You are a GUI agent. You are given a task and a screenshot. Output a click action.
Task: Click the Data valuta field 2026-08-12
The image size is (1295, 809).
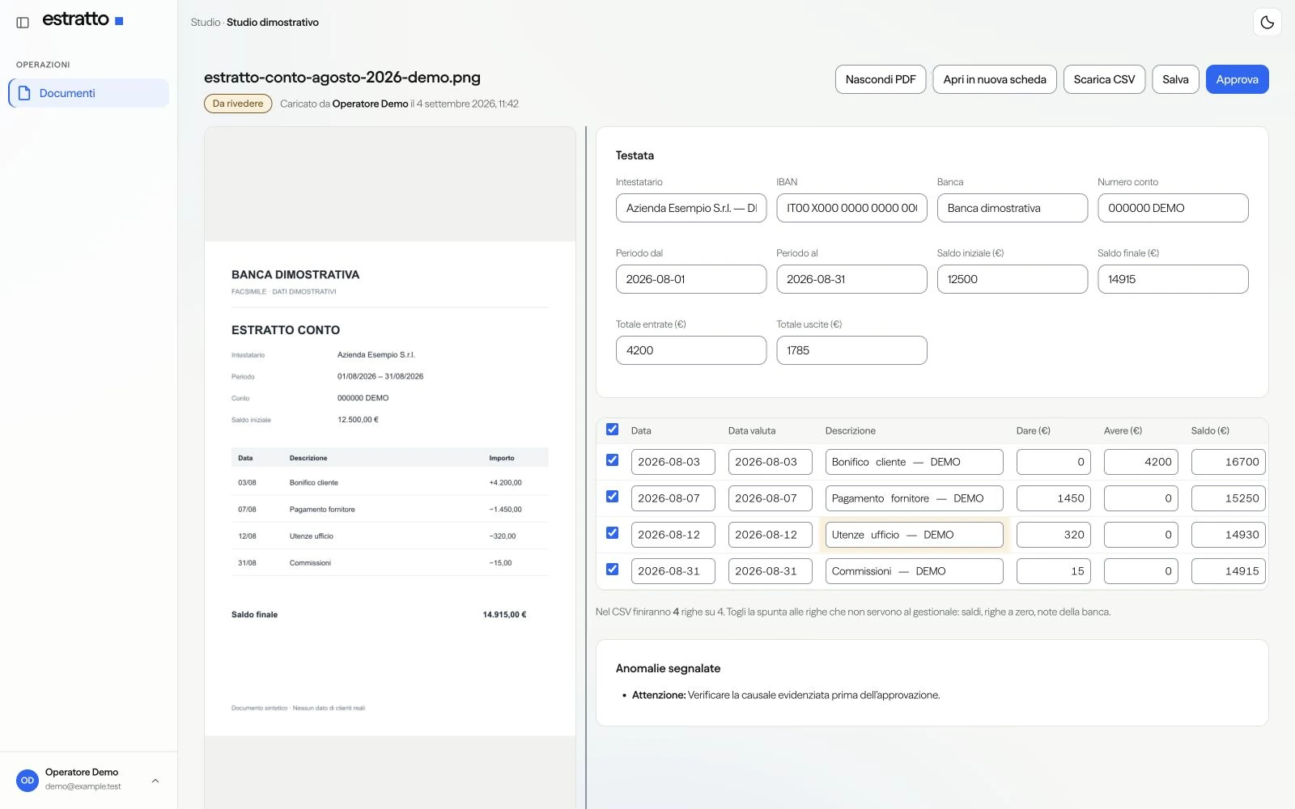coord(771,535)
